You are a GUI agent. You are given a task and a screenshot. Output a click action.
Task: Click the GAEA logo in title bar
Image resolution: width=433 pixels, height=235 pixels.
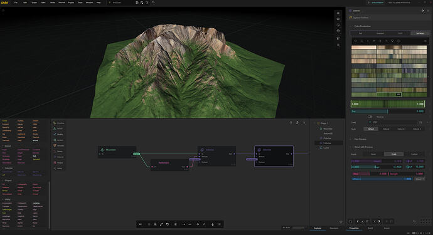pos(4,3)
